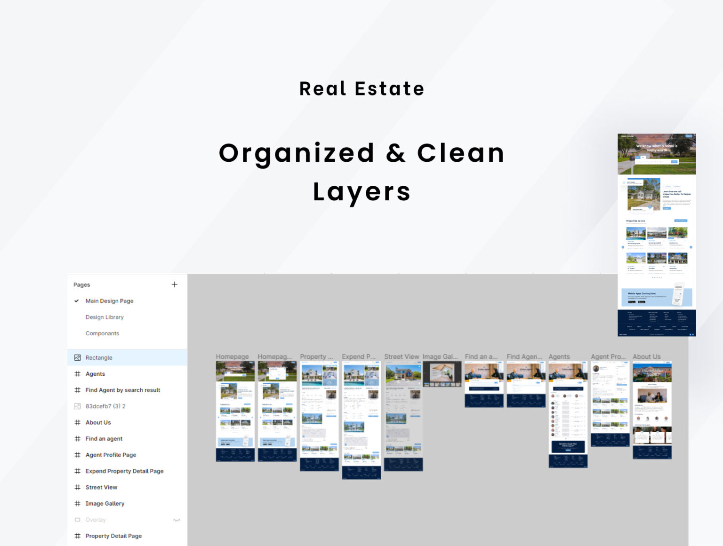
Task: Select the checked Main Design Page
Action: tap(109, 301)
